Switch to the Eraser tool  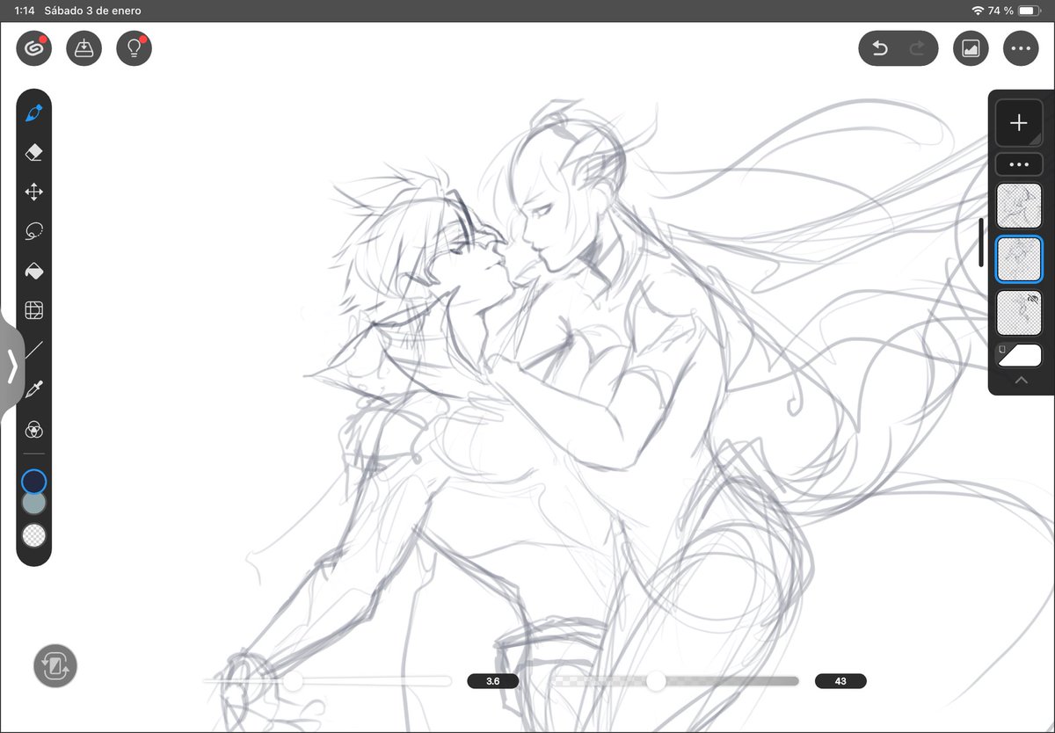point(33,153)
